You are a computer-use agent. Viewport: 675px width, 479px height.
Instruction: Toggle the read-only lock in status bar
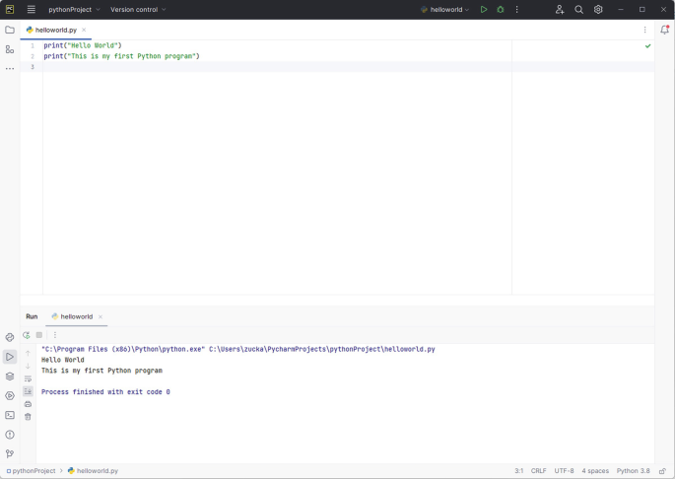(x=662, y=471)
